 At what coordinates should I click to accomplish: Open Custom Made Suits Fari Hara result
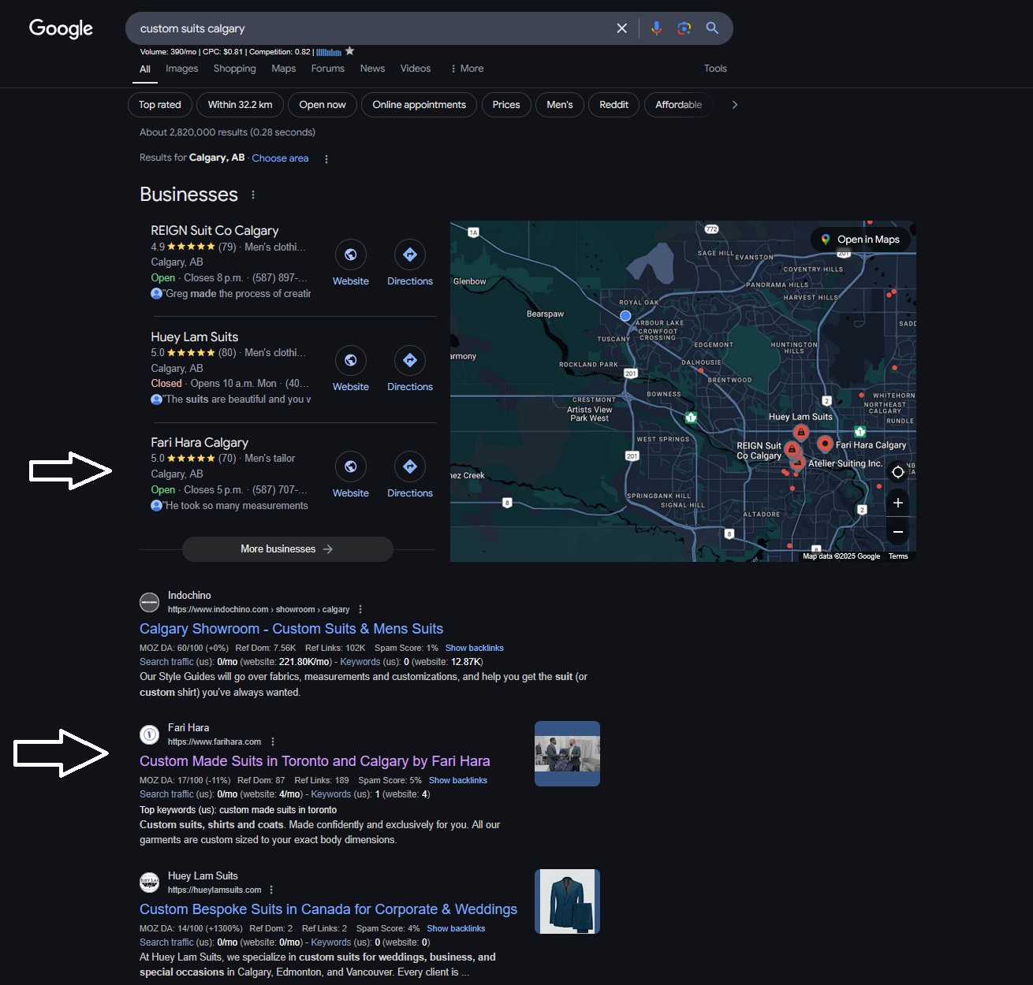coord(315,761)
